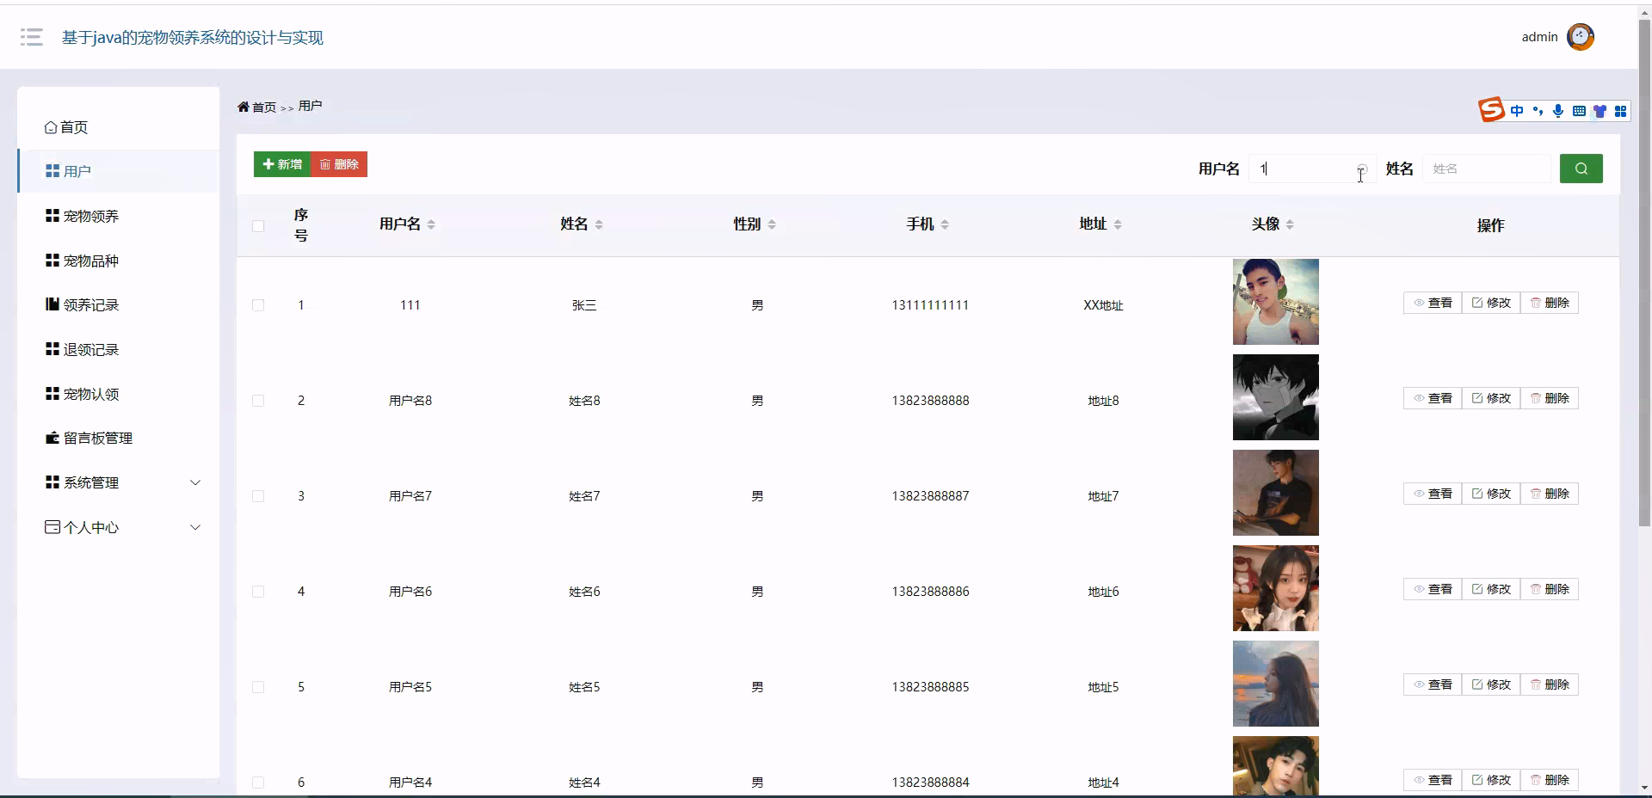
Task: Click the system title 基于java的宠物领养系统
Action: point(193,38)
